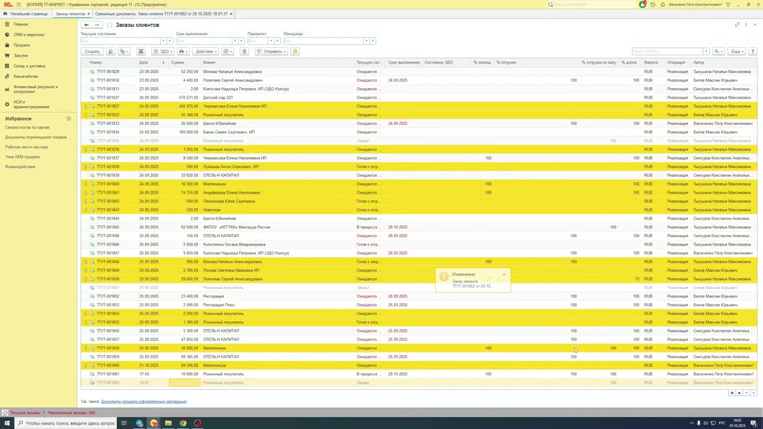The image size is (763, 429).
Task: Open the main hamburger menu icon
Action: (x=18, y=5)
